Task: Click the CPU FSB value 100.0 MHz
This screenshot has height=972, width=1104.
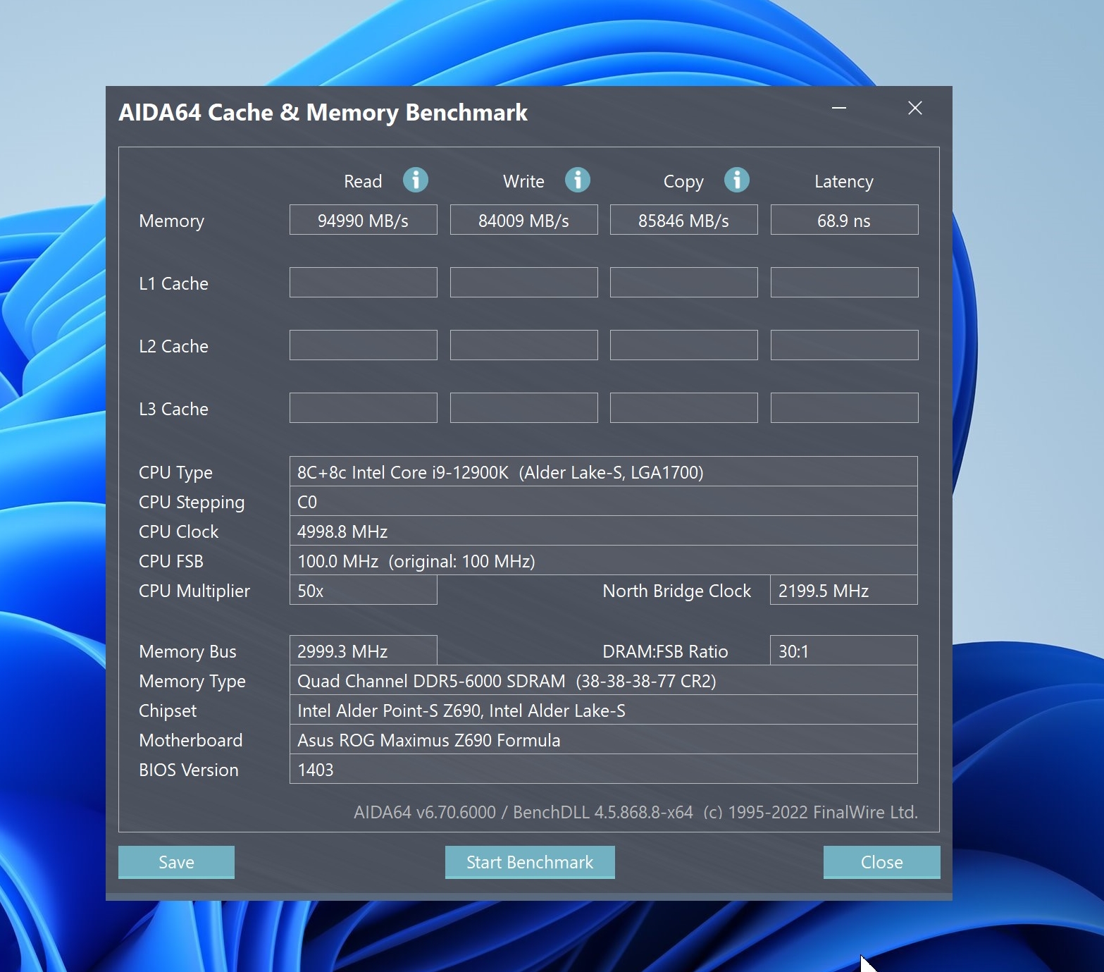Action: (603, 560)
